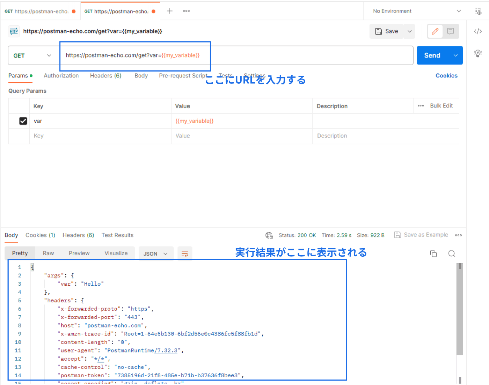The width and height of the screenshot is (489, 385).
Task: Open the code snippet panel icon
Action: pos(478,31)
